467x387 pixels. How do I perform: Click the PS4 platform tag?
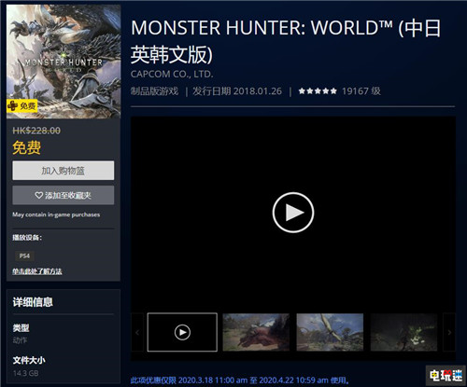pos(24,256)
